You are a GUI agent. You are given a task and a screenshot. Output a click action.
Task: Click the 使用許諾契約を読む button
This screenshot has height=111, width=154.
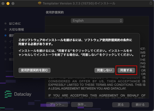[x=34, y=70]
